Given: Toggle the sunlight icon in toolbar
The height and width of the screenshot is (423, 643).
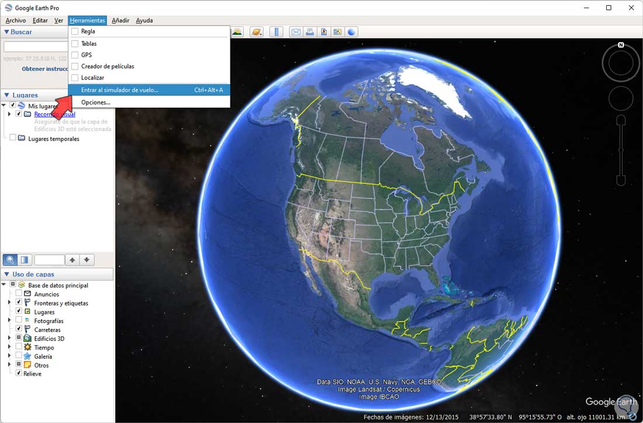Looking at the screenshot, I should tap(237, 32).
